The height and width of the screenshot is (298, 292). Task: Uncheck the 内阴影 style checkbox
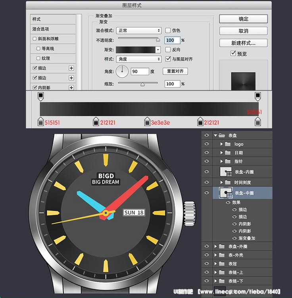point(35,87)
